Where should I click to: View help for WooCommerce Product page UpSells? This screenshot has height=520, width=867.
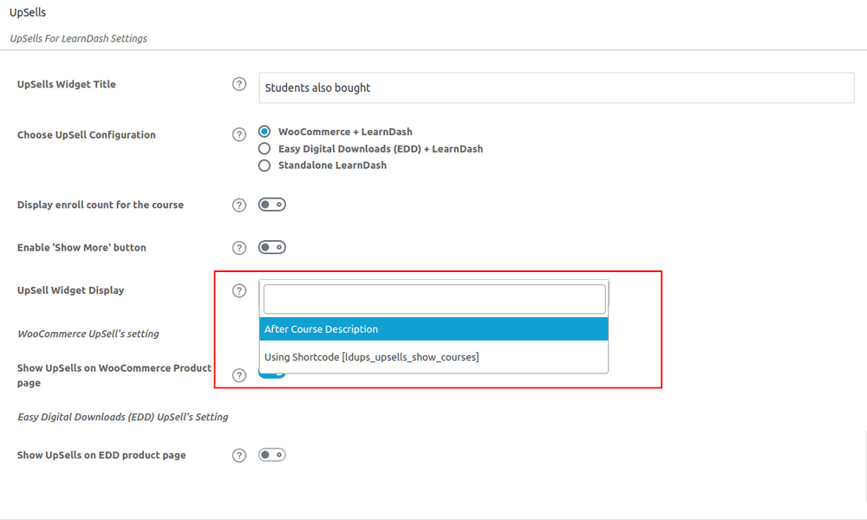click(x=239, y=375)
